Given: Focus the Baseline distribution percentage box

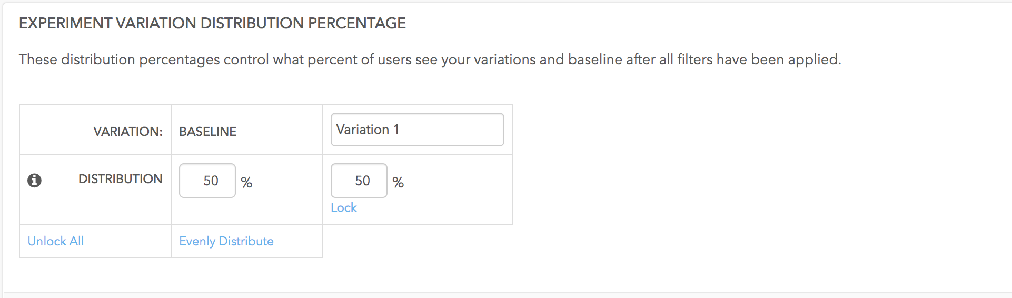Looking at the screenshot, I should tap(207, 181).
